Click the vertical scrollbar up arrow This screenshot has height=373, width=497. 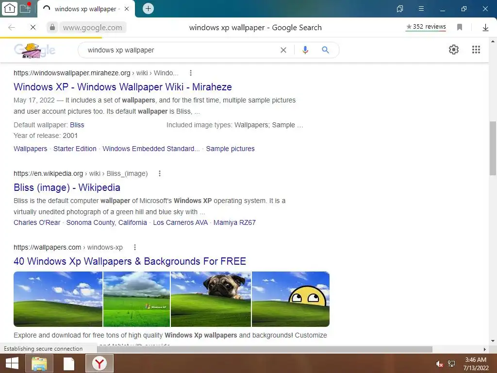[x=493, y=41]
